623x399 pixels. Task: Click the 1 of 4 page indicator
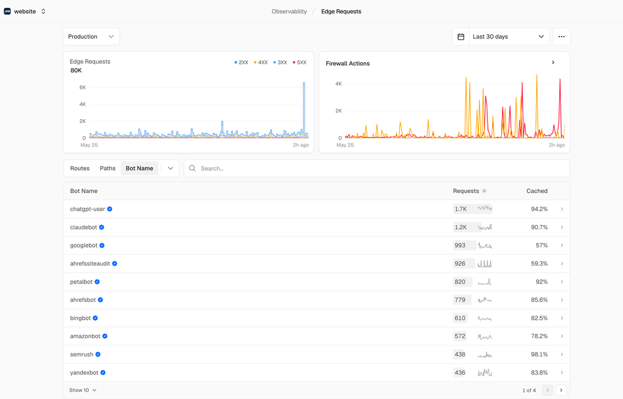click(x=529, y=390)
